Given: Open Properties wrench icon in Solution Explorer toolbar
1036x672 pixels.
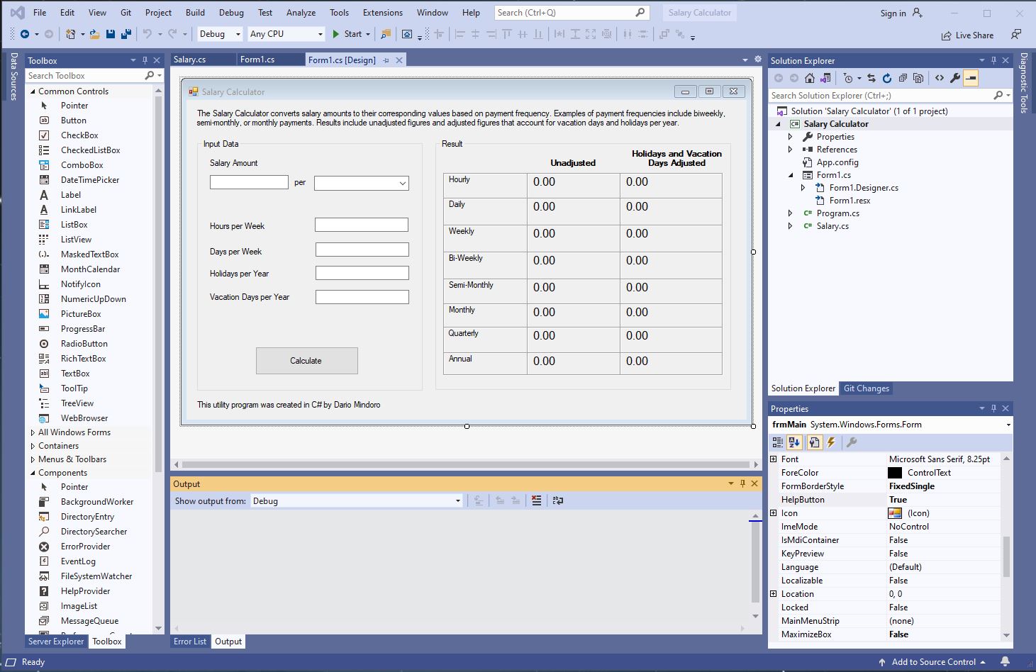Looking at the screenshot, I should pyautogui.click(x=955, y=78).
